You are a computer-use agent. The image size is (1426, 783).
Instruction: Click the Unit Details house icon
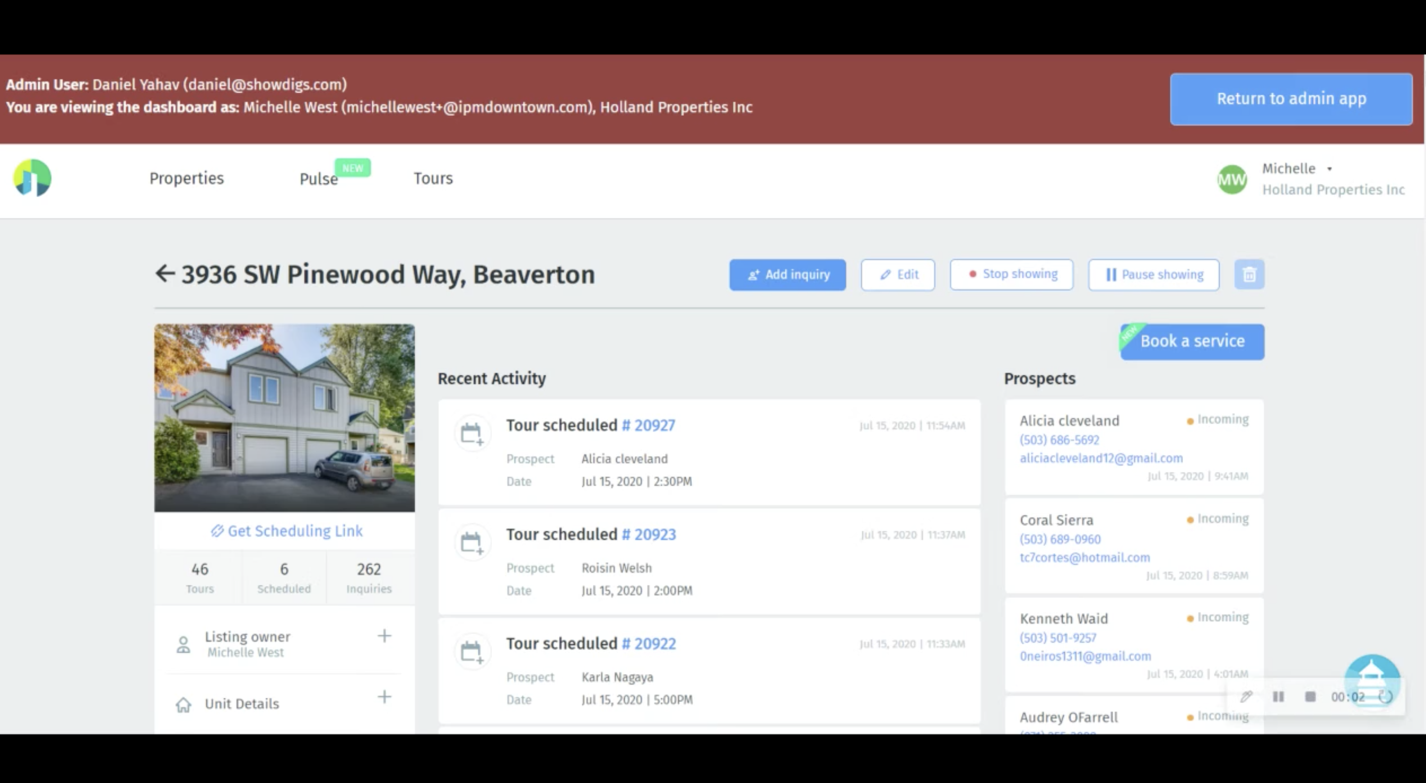coord(183,704)
